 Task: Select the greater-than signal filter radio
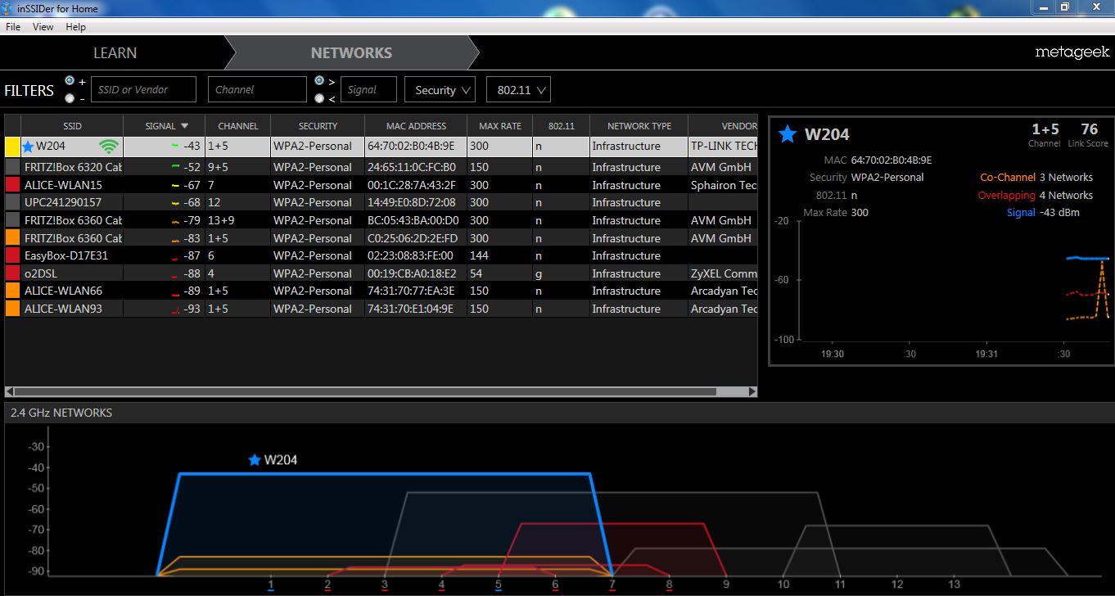319,81
